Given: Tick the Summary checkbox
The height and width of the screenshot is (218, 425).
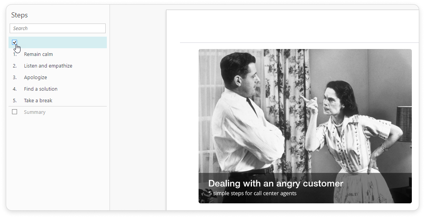Looking at the screenshot, I should point(15,112).
